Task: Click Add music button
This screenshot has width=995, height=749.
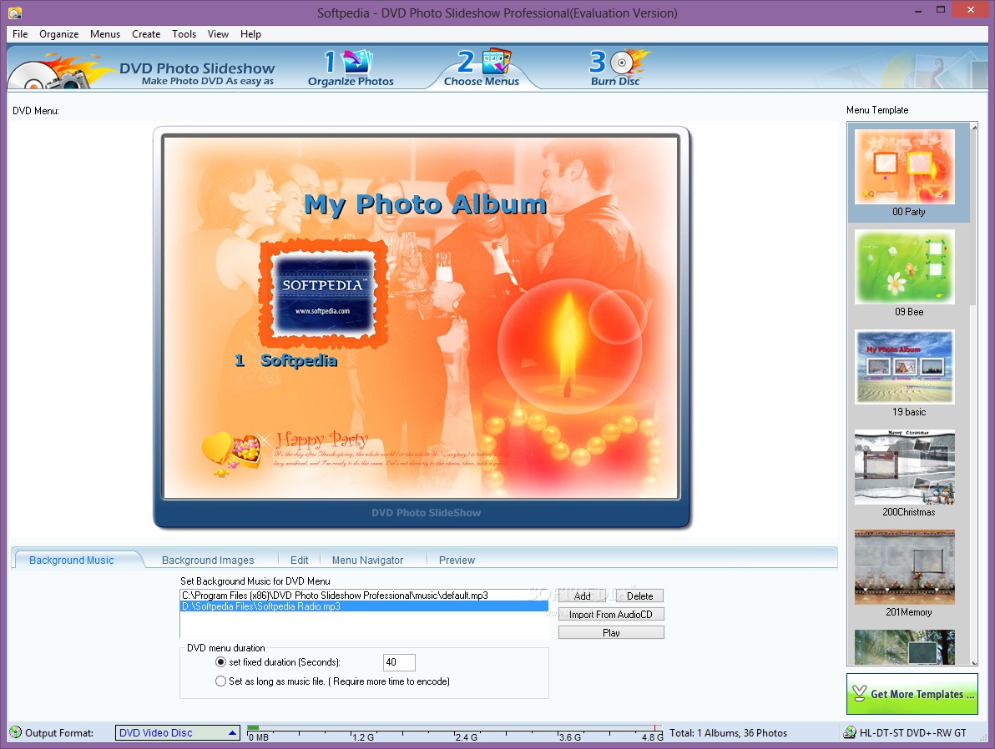Action: [582, 596]
